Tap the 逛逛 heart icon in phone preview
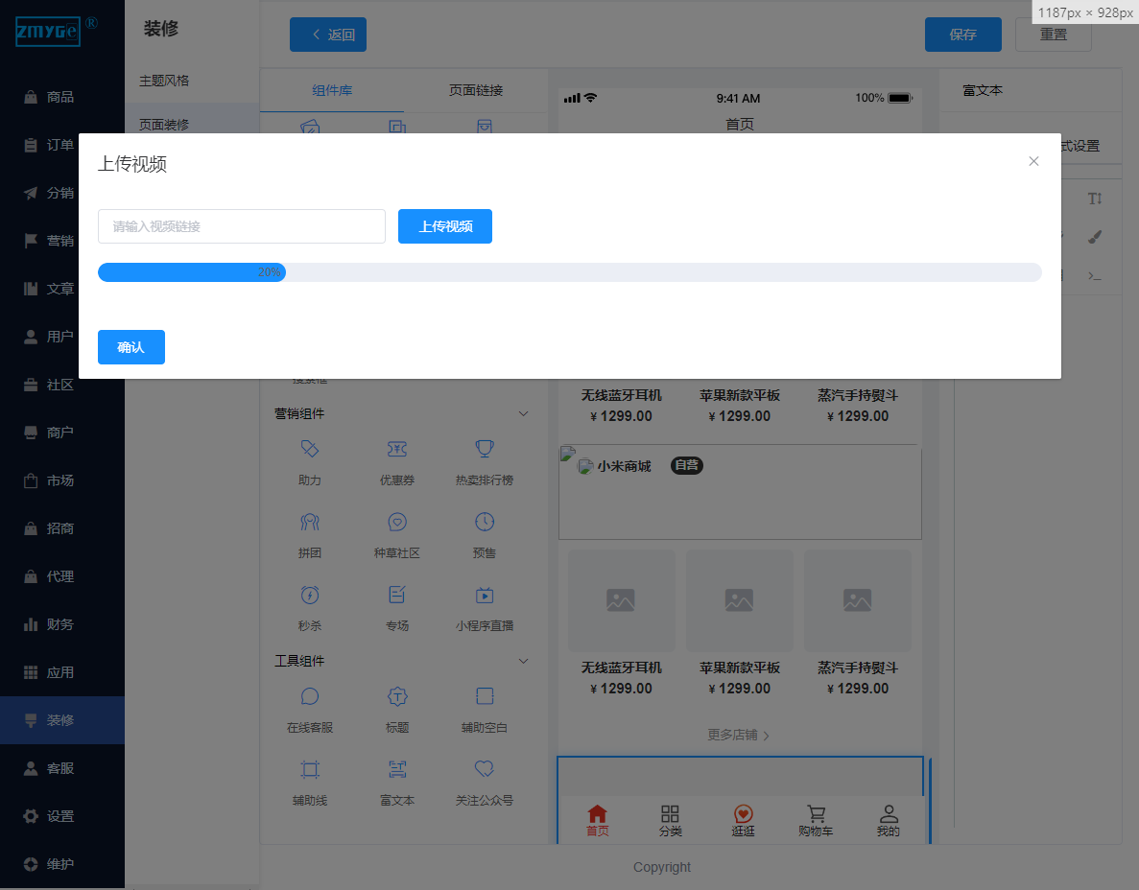The image size is (1139, 890). (x=743, y=814)
